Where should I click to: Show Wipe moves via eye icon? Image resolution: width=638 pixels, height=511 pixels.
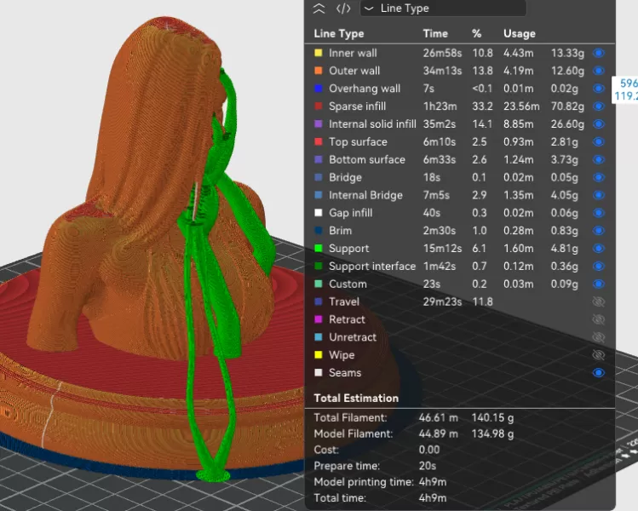(x=598, y=355)
